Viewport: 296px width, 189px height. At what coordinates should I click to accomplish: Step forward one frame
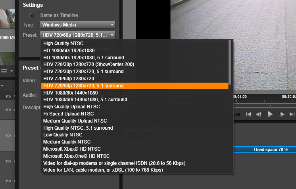pos(282,114)
